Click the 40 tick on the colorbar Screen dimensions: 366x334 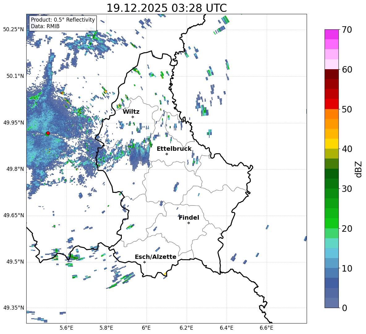pos(347,149)
